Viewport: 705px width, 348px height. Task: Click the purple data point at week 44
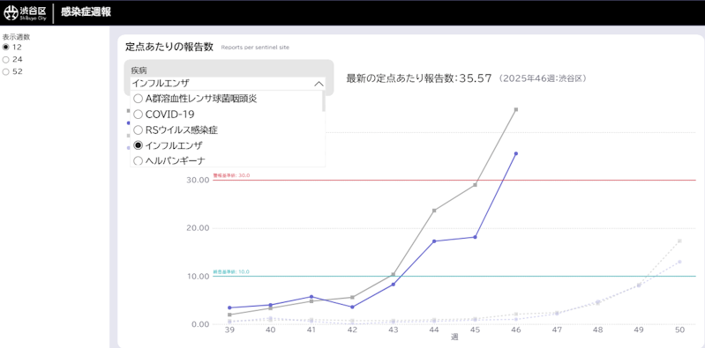pos(434,241)
